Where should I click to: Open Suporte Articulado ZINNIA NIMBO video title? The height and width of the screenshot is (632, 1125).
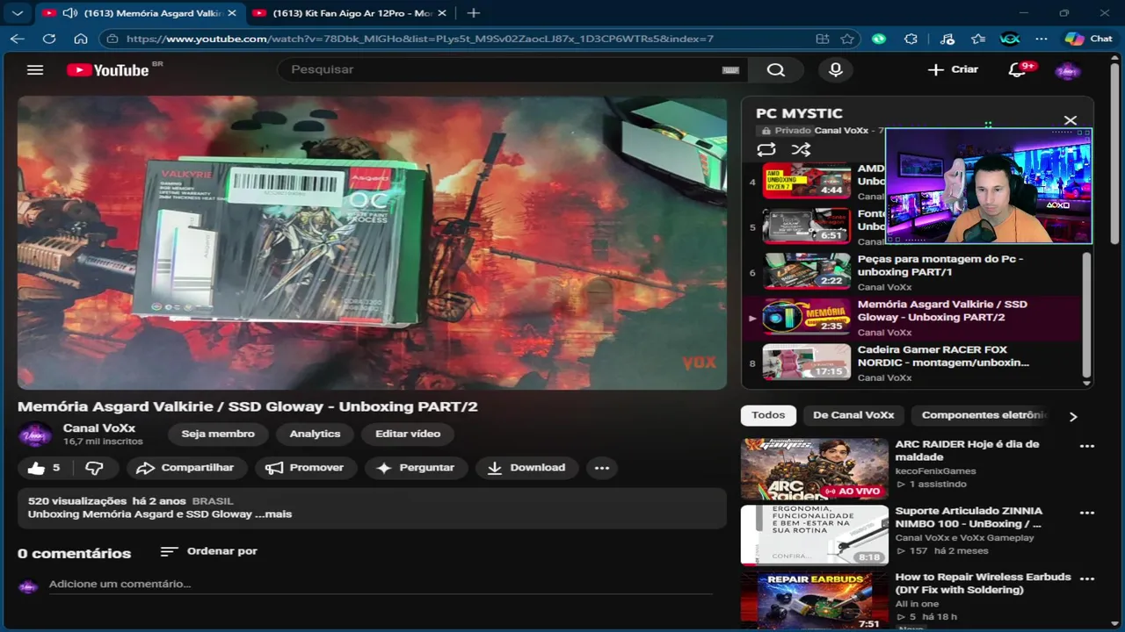point(969,517)
